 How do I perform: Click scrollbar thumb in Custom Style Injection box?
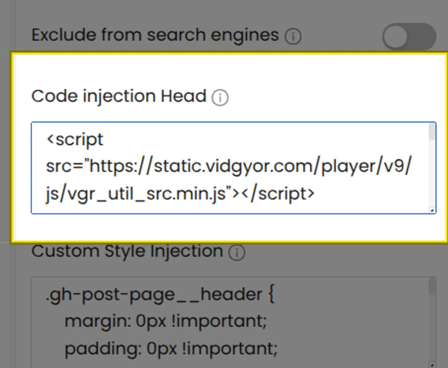(432, 287)
